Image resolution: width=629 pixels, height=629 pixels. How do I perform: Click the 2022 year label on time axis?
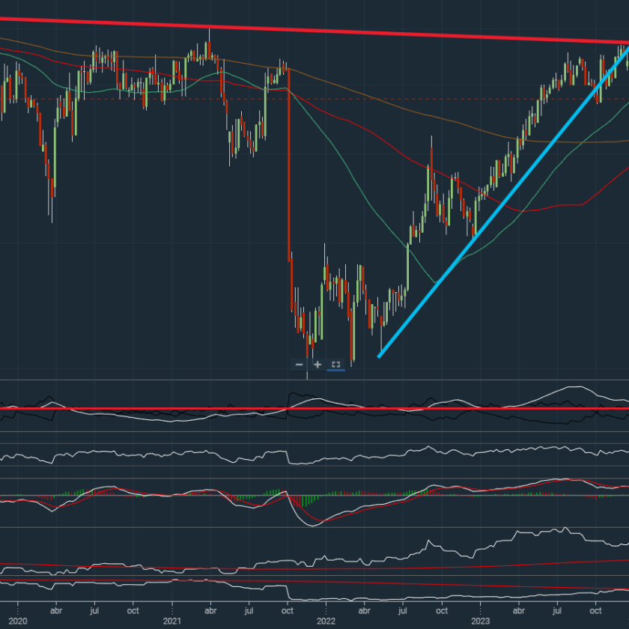tap(326, 621)
